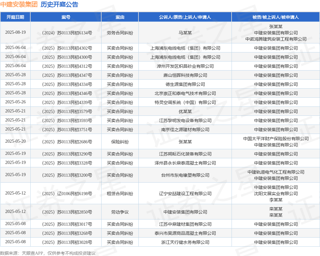
Task: Click the 公诉人/原告/上诉人/申请人 column header
Action: pos(185,17)
